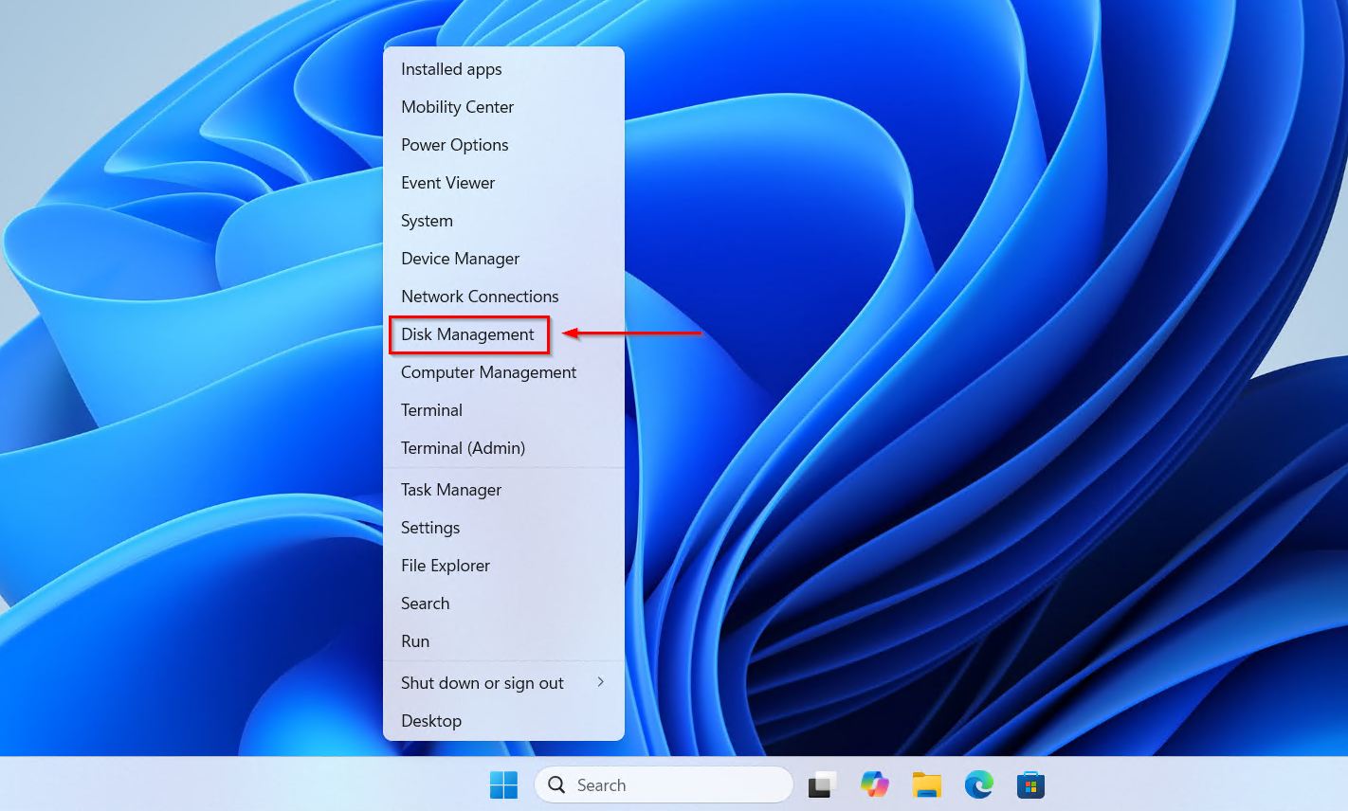Select Installed apps
1348x811 pixels.
(x=451, y=68)
